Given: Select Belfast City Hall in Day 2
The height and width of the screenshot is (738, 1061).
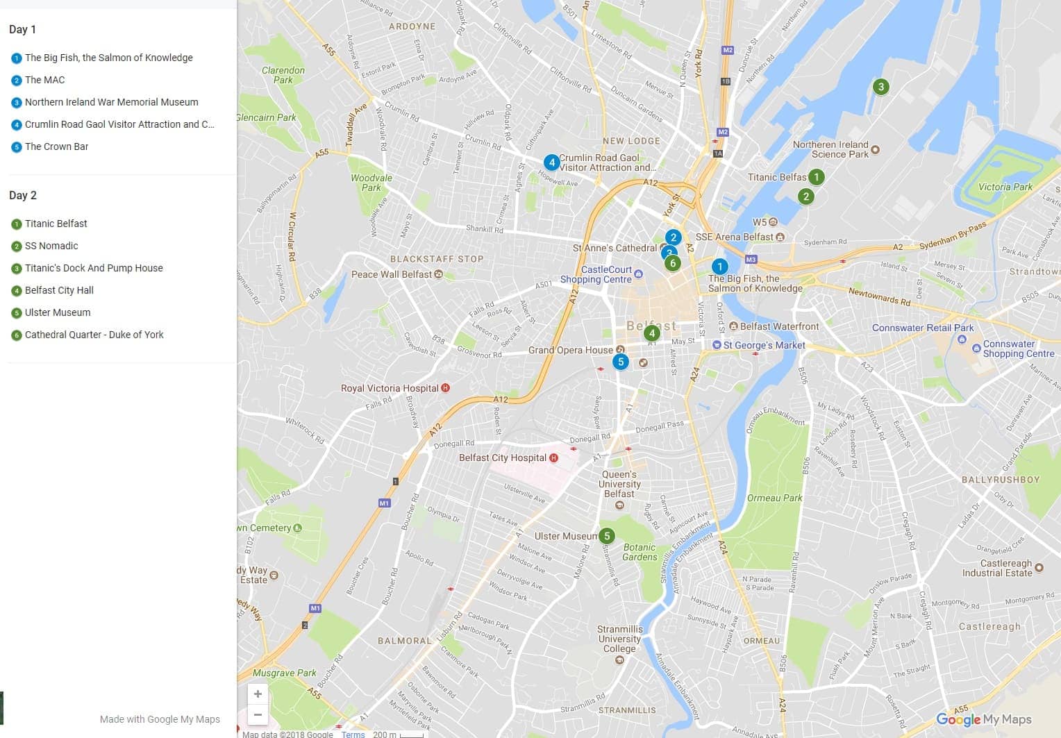Looking at the screenshot, I should (59, 290).
